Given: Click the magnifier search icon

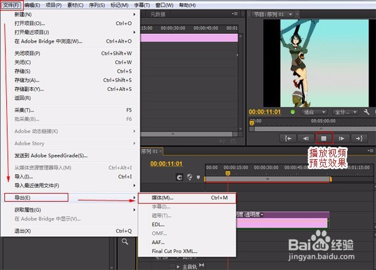Looking at the screenshot, I should (125, 241).
